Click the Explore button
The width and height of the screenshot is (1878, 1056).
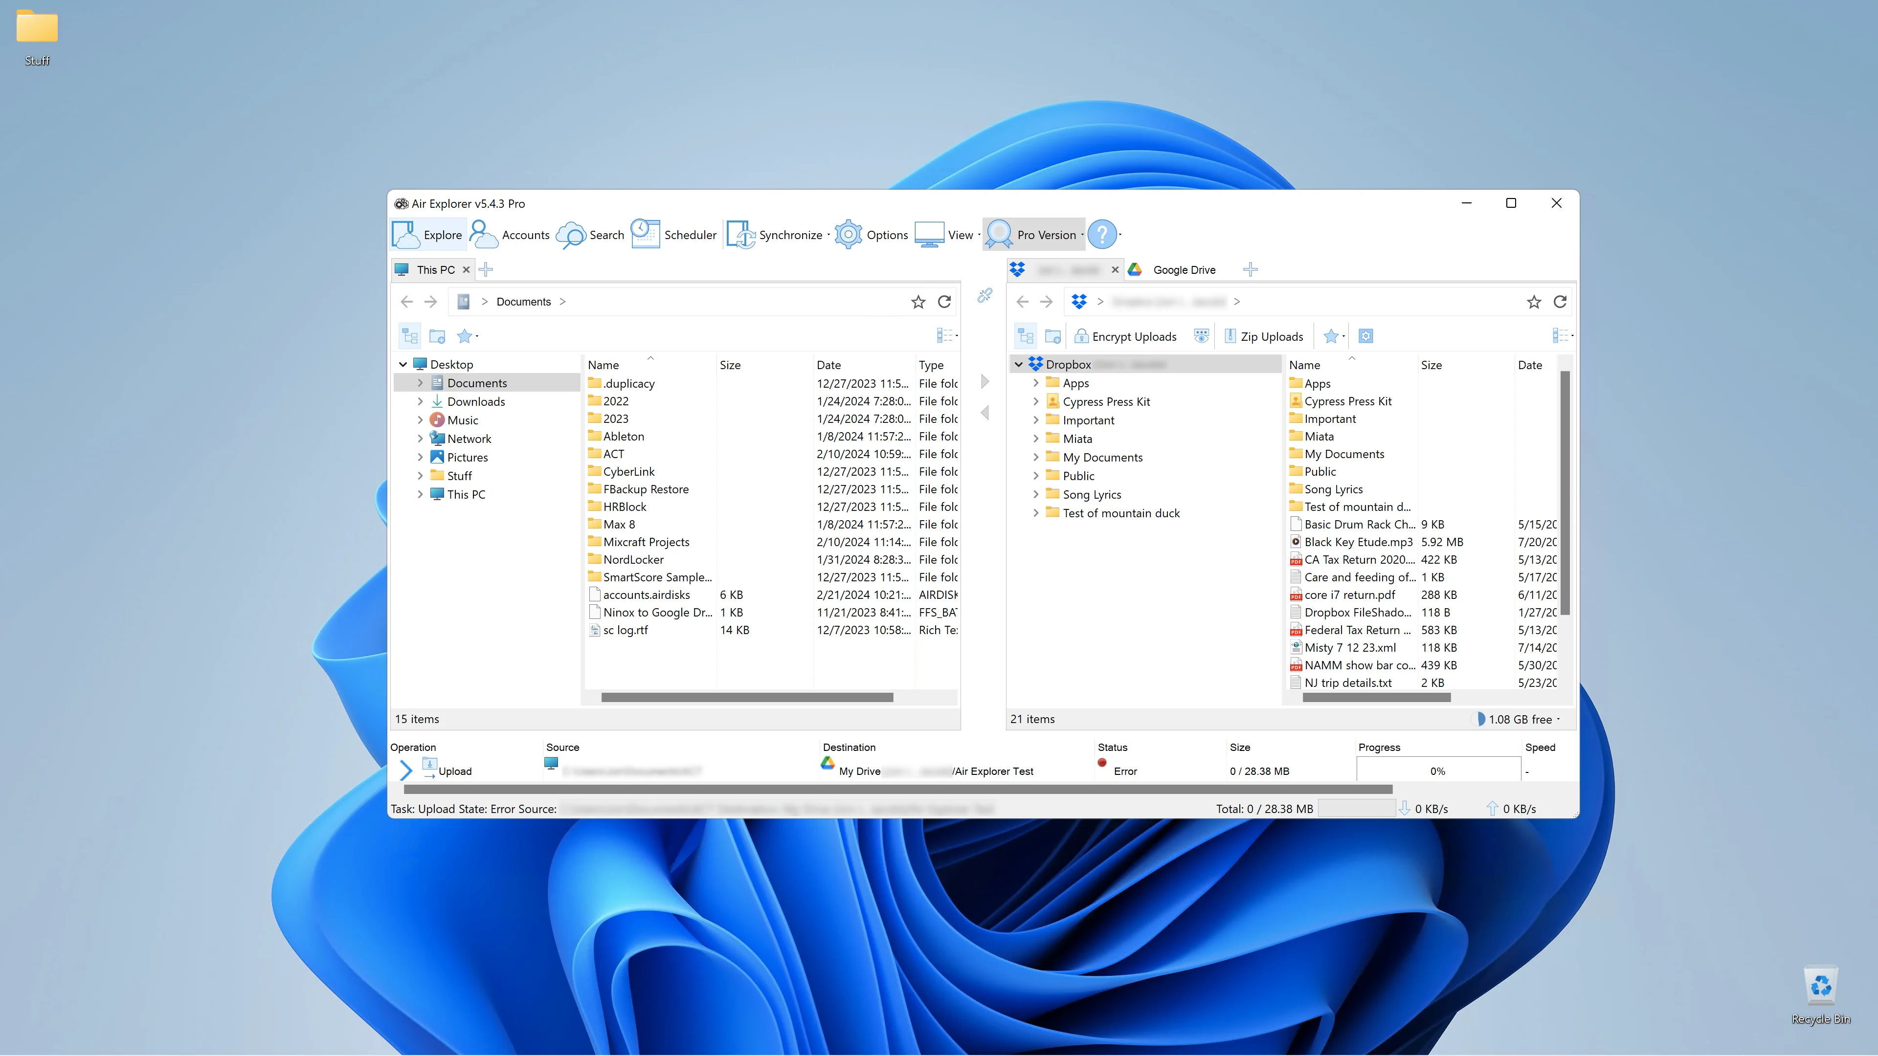coord(428,235)
